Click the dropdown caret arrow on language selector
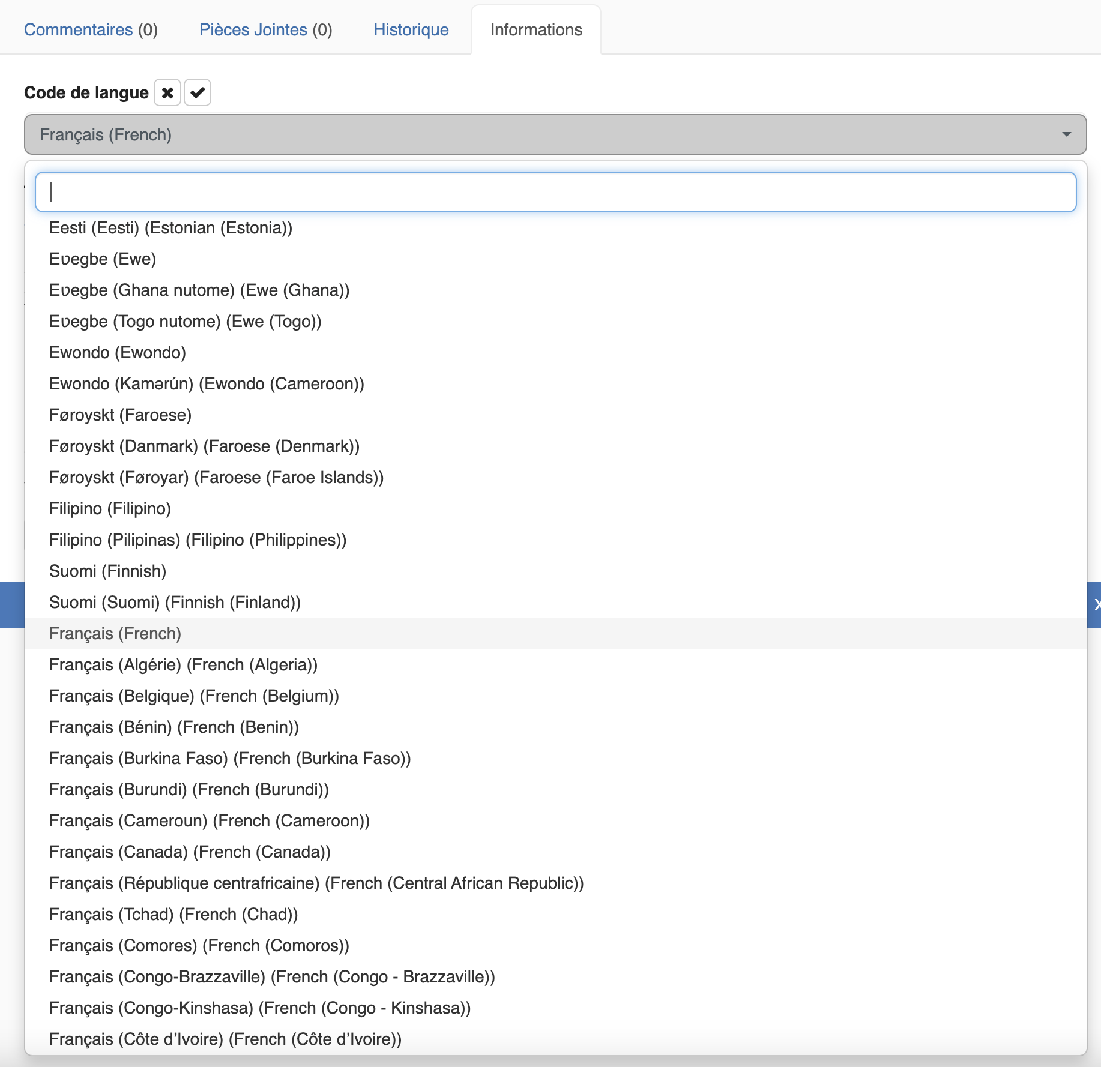This screenshot has width=1101, height=1067. (x=1066, y=134)
